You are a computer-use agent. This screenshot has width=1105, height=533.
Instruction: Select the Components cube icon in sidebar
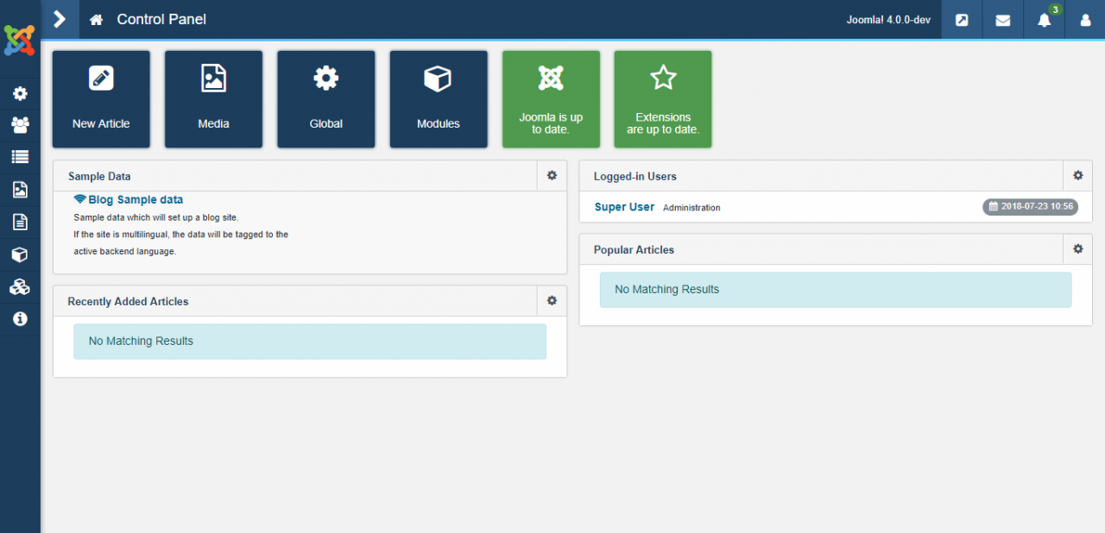click(x=19, y=254)
